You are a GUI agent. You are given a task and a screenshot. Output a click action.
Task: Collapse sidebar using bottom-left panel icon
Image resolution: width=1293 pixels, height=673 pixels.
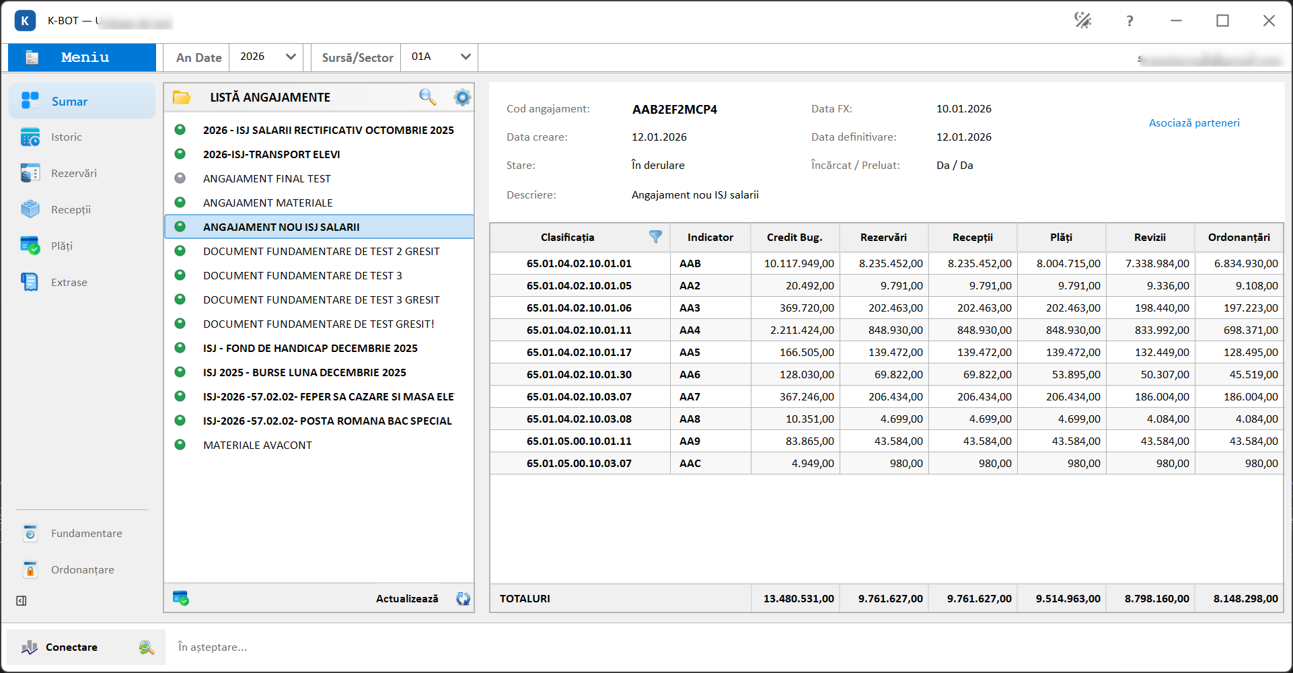[x=22, y=600]
